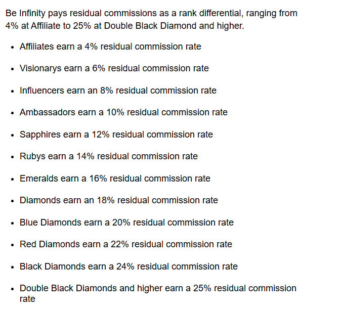339x313 pixels.
Task: Select the Emeralds 16% commission bullet
Action: 115,178
